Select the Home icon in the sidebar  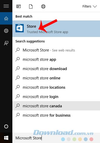pos(6,18)
